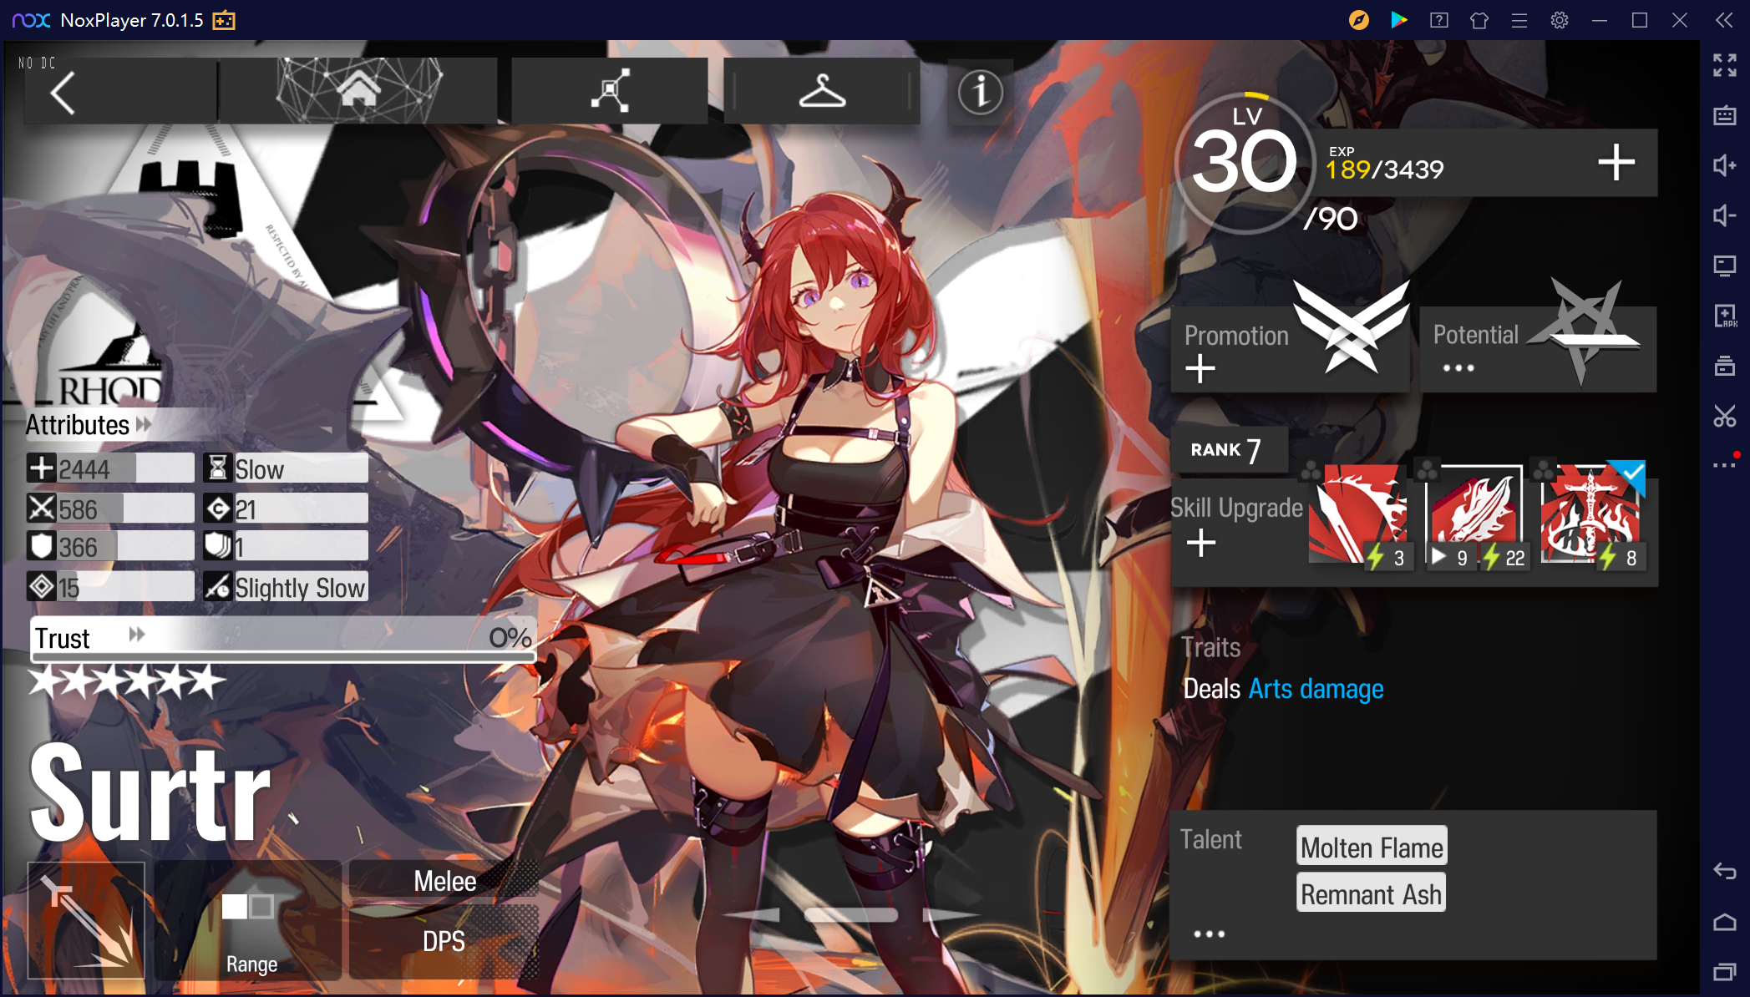
Task: Show more sidebar tools ellipsis
Action: click(1725, 464)
